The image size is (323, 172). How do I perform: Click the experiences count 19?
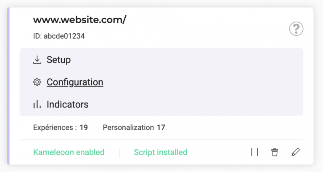(84, 127)
